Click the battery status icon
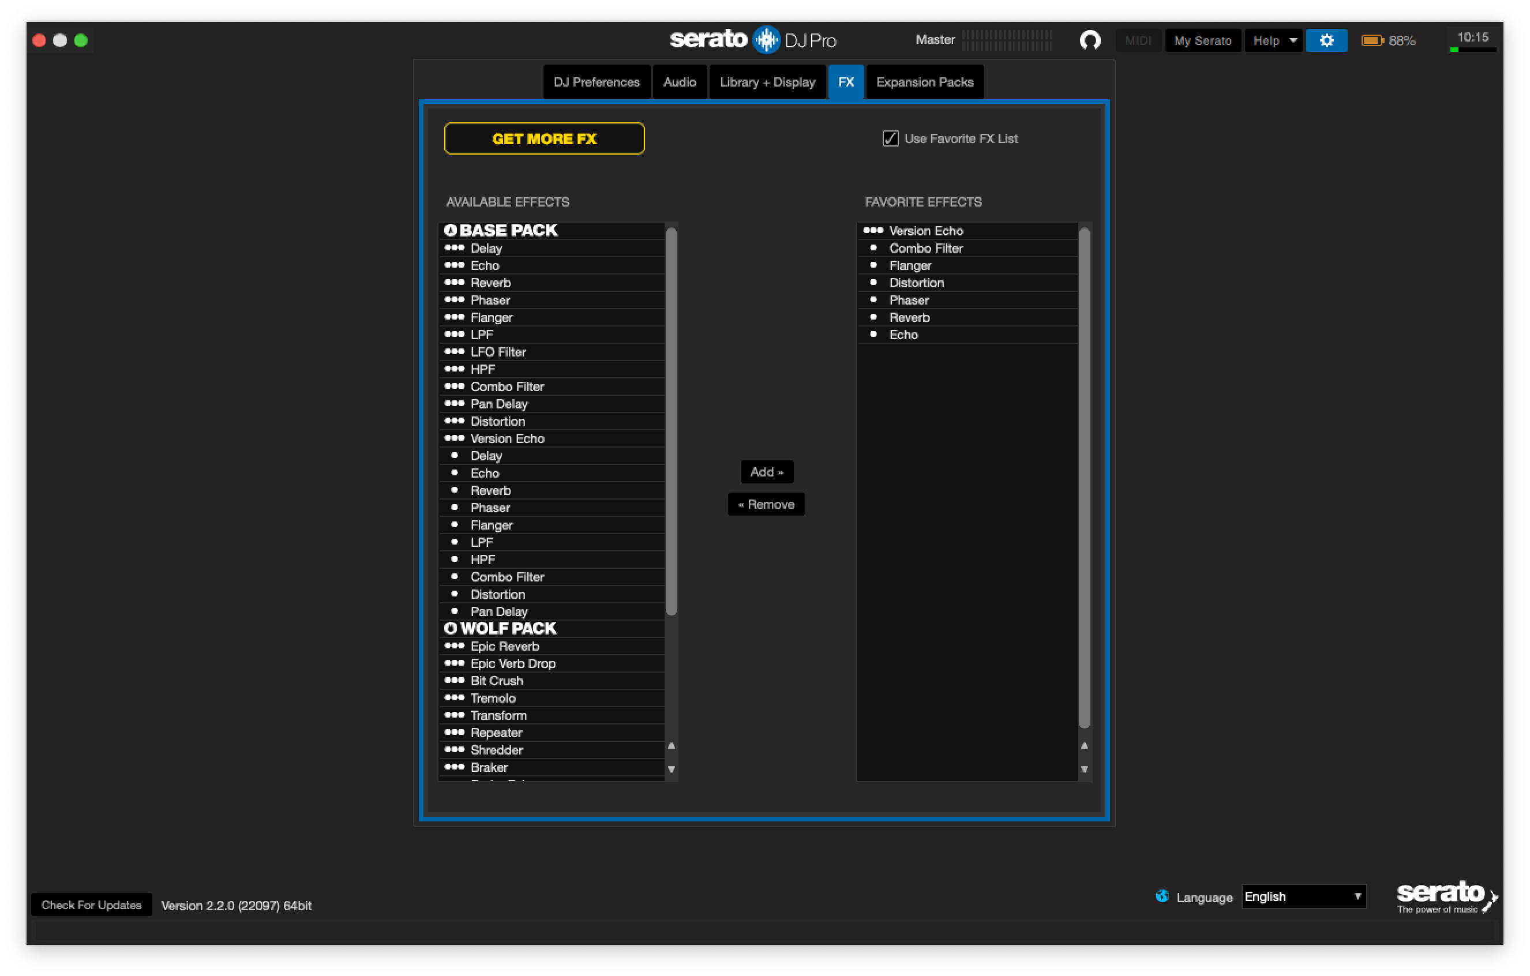This screenshot has height=976, width=1530. [1372, 40]
